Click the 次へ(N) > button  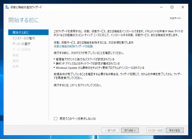click(x=130, y=130)
